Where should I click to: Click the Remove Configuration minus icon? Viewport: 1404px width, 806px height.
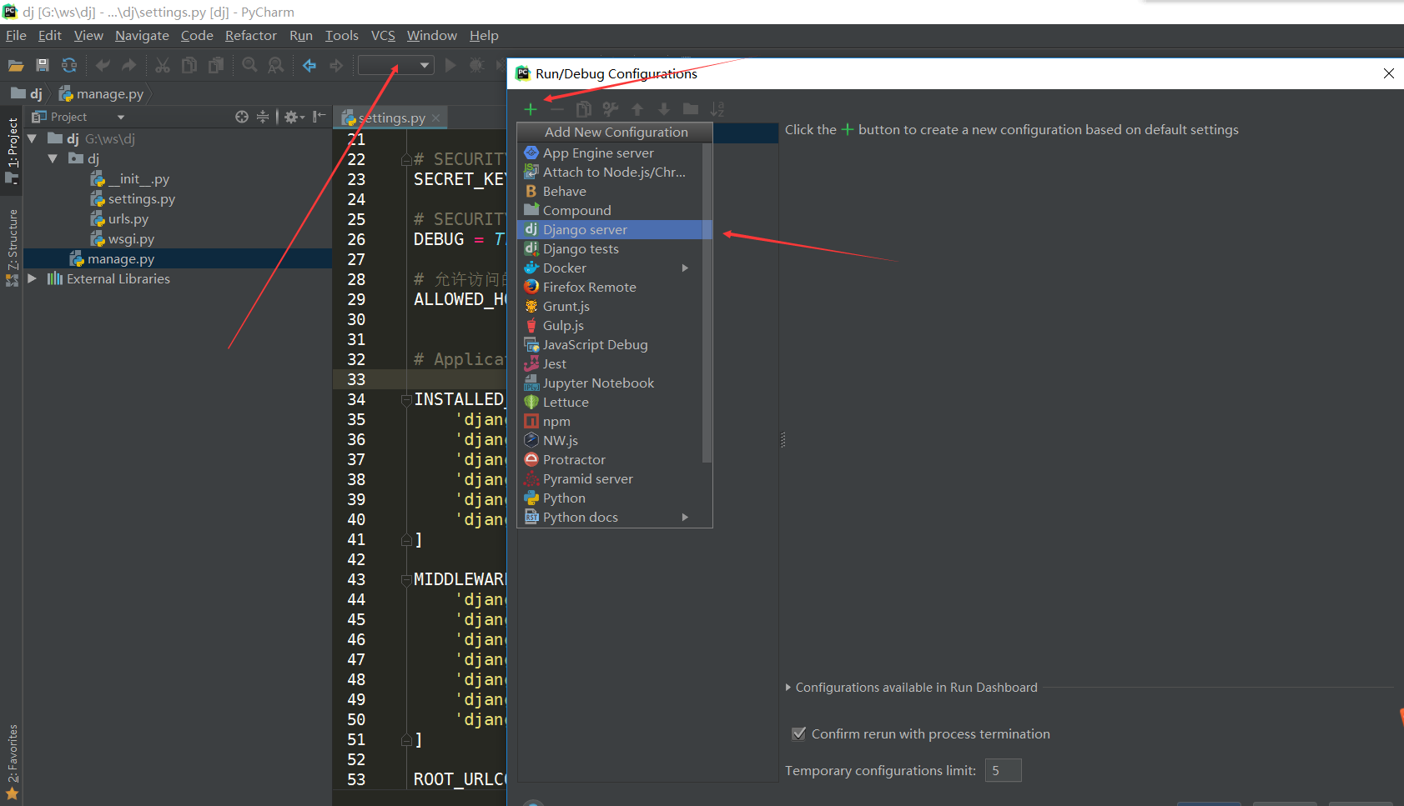[557, 109]
